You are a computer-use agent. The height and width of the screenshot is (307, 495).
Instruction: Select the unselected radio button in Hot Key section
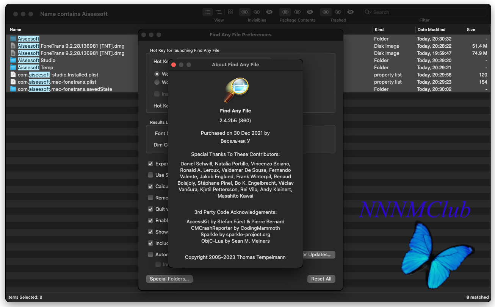(157, 82)
